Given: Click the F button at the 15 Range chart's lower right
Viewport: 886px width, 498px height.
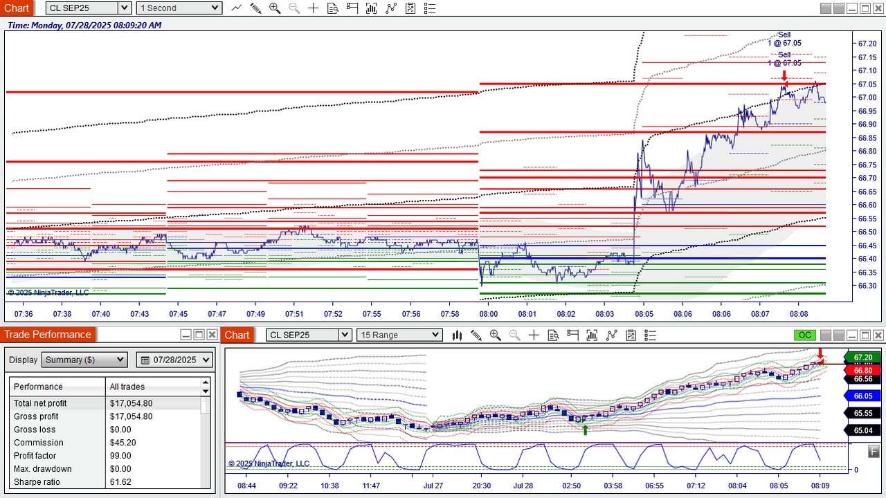Looking at the screenshot, I should 873,450.
